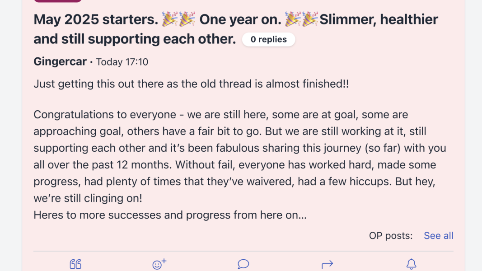Select the "OP posts:" label
This screenshot has width=482, height=271.
(390, 235)
